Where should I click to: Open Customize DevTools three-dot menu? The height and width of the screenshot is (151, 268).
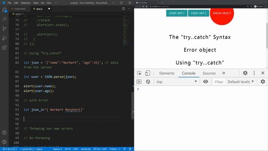(254, 73)
